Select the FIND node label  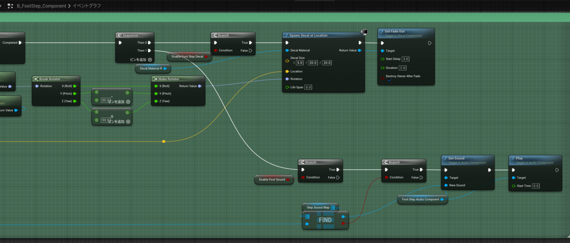pyautogui.click(x=325, y=220)
